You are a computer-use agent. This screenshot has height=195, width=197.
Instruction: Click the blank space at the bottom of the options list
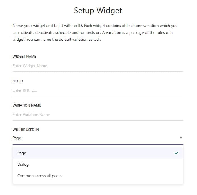98,182
